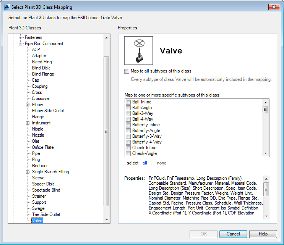Viewport: 284px width, 245px height.
Task: Expand the Fasteners tree node
Action: pos(21,38)
